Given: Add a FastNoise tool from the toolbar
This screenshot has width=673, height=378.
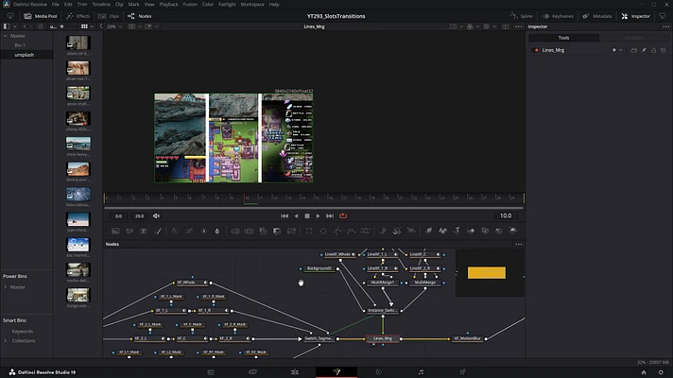Looking at the screenshot, I should coord(129,231).
